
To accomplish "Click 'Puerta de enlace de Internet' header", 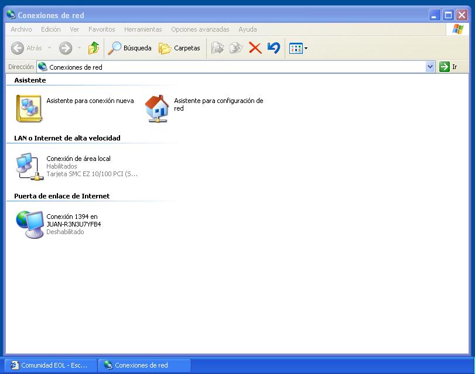I will [62, 196].
